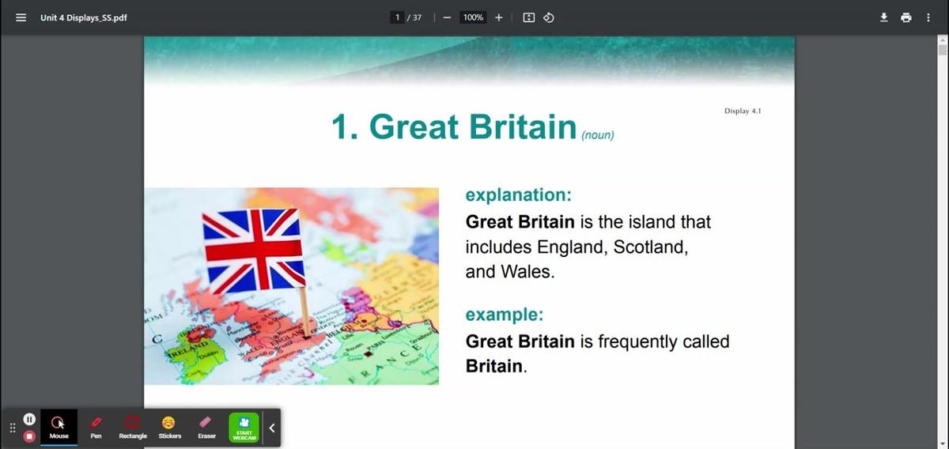Click the Start Webcam button
The height and width of the screenshot is (449, 949).
click(244, 427)
